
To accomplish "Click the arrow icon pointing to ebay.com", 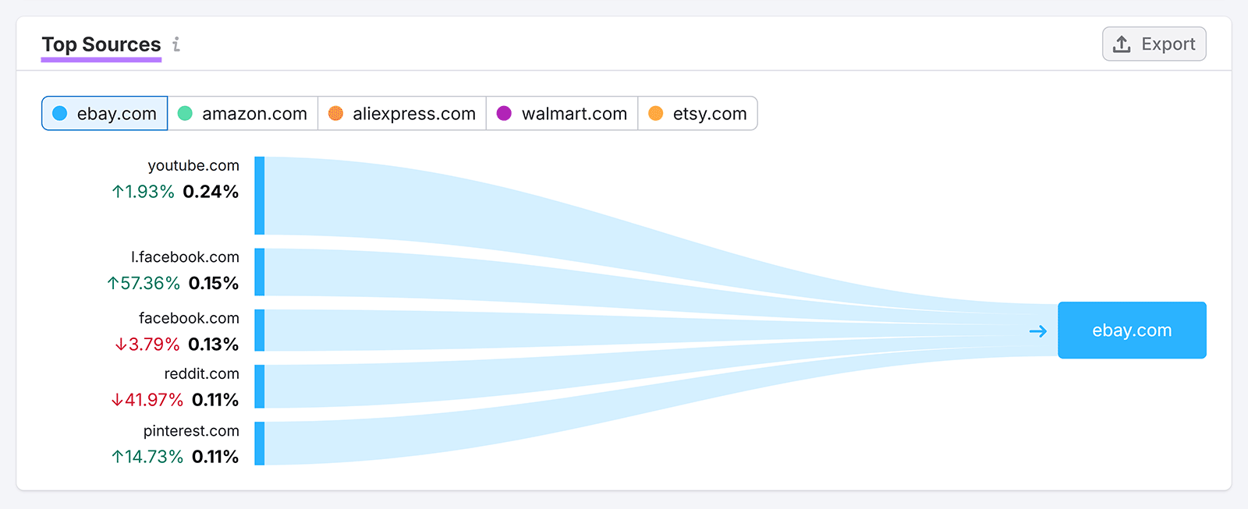I will tap(1037, 330).
